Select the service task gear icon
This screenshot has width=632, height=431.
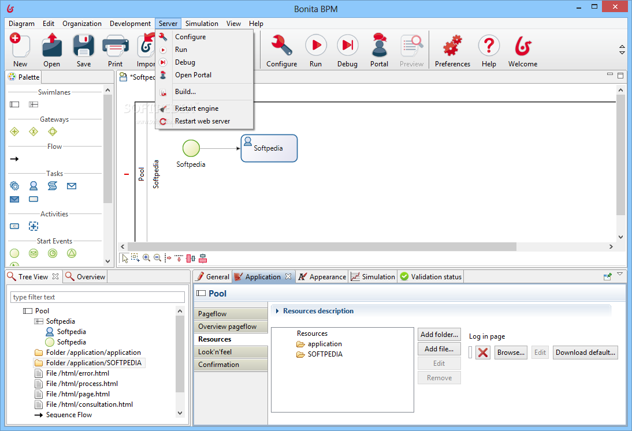tap(14, 186)
